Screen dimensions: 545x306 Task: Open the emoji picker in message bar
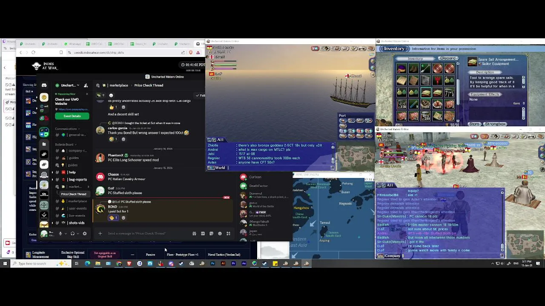[220, 233]
